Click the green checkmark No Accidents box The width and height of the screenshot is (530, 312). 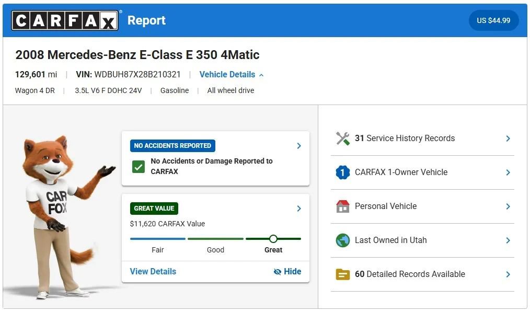[x=138, y=167]
